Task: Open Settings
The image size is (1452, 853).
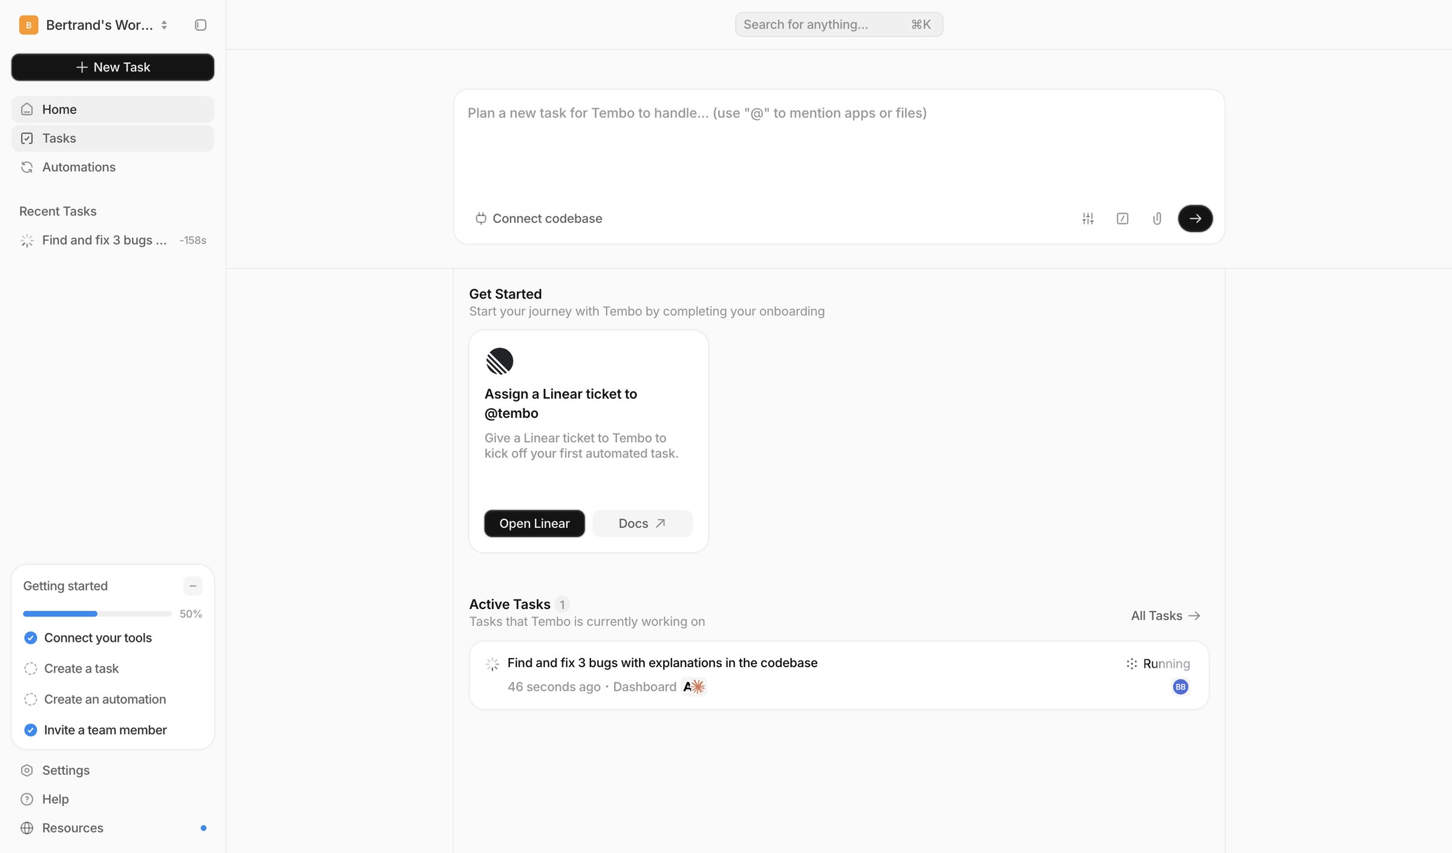Action: click(113, 771)
